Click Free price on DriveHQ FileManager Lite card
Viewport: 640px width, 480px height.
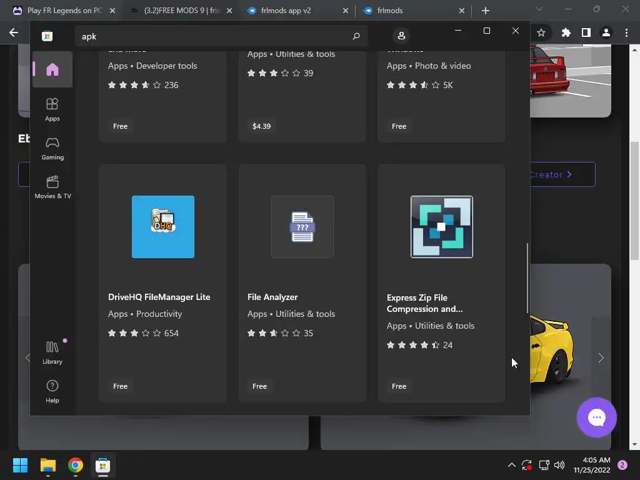pos(121,386)
